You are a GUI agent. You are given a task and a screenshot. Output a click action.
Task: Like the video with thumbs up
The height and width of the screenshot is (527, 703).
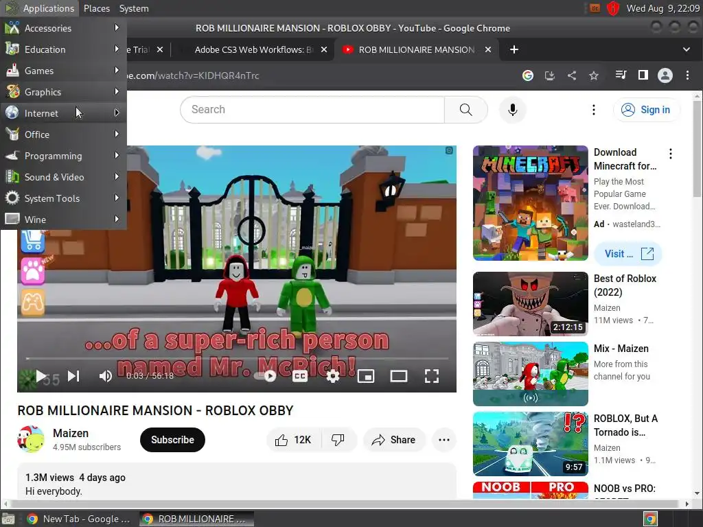293,440
